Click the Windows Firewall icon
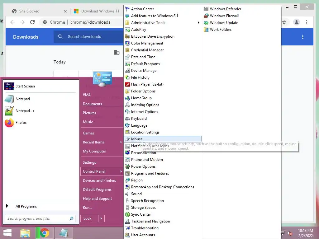Viewport: 319px width, 239px height. [x=206, y=16]
